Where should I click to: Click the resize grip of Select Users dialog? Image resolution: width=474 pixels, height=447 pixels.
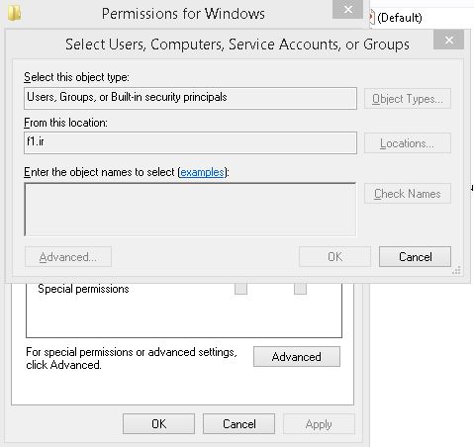click(456, 270)
